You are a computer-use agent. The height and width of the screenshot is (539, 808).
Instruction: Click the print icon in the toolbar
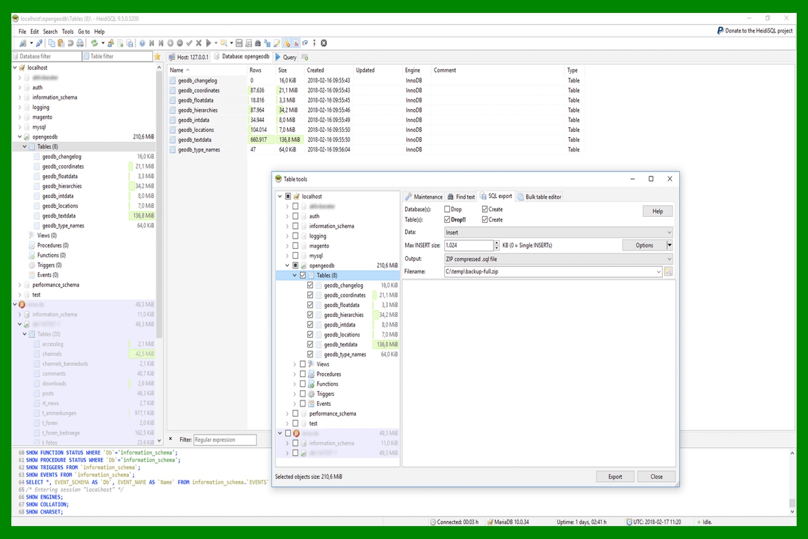tap(80, 43)
